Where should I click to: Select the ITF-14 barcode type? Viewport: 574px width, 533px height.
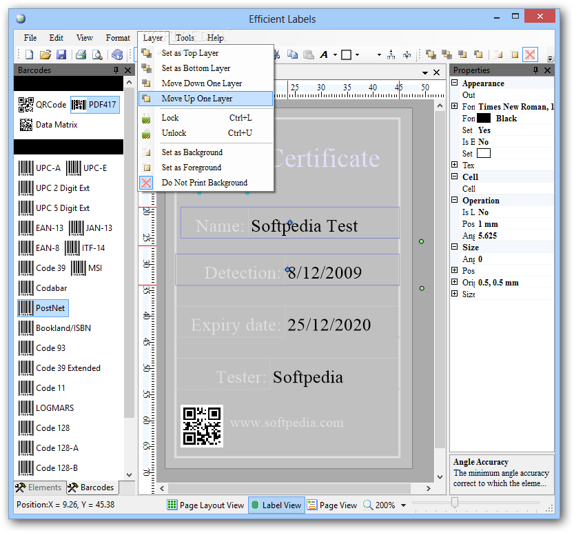85,248
